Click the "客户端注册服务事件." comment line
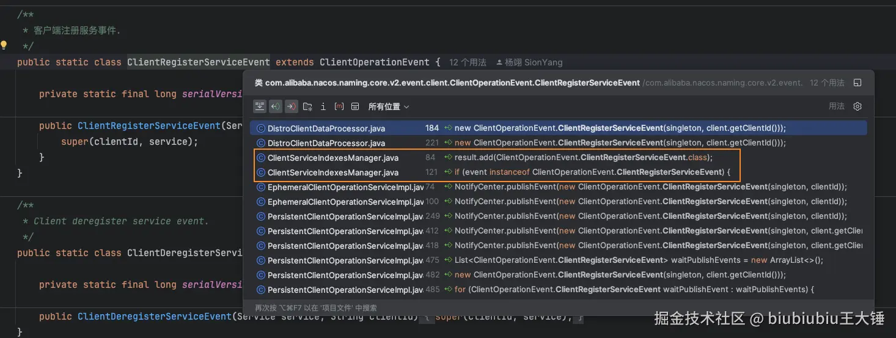Image resolution: width=896 pixels, height=338 pixels. click(x=77, y=31)
